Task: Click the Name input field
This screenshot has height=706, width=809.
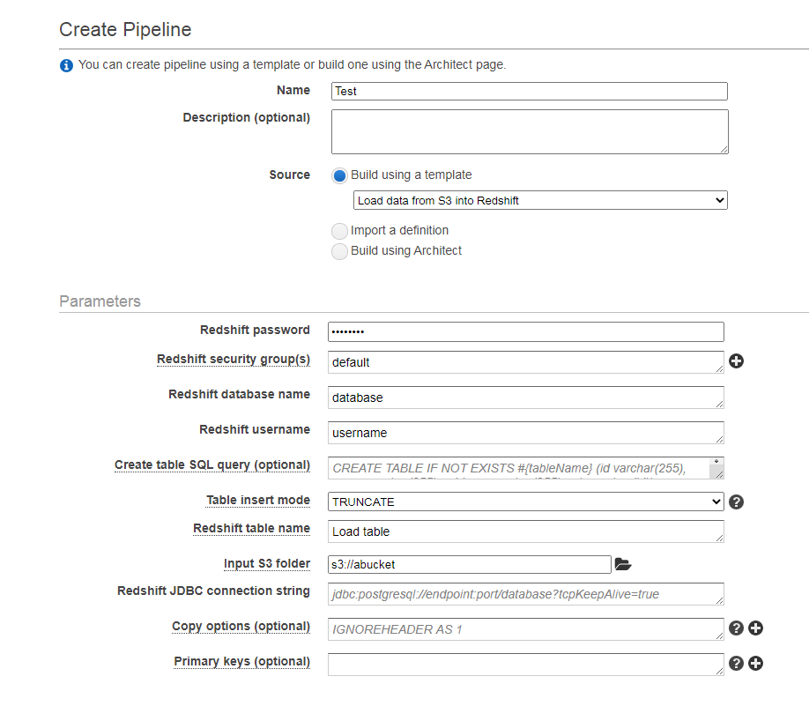Action: tap(530, 91)
